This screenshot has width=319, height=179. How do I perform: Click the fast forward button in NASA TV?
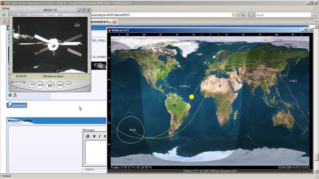point(59,85)
